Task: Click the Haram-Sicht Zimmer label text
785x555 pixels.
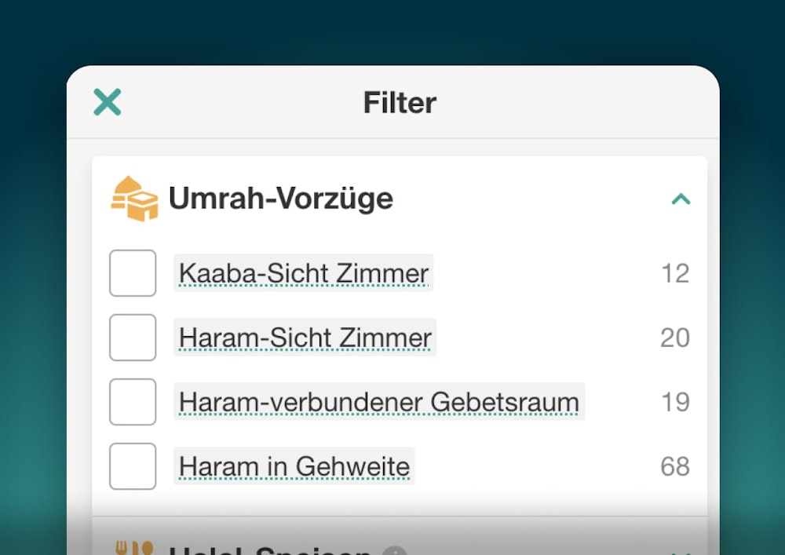Action: [305, 338]
